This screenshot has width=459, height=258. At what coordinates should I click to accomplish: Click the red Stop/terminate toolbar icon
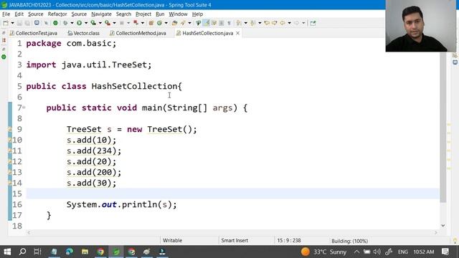136,23
